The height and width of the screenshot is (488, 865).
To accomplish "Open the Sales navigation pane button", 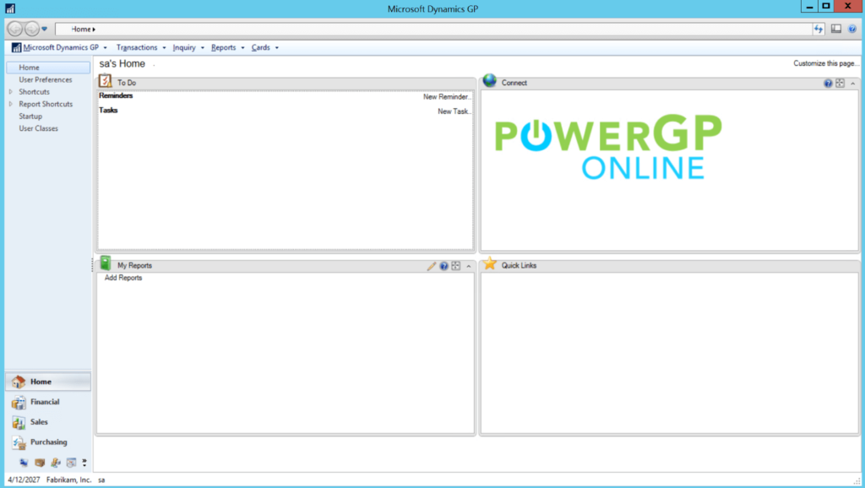I will (48, 422).
